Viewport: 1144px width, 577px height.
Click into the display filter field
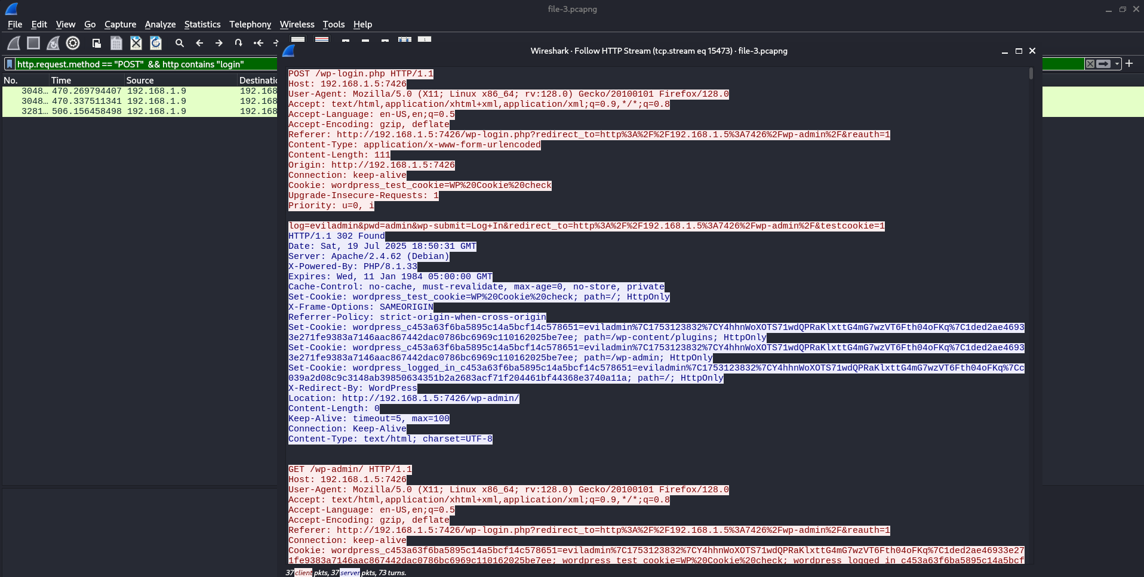click(x=143, y=64)
